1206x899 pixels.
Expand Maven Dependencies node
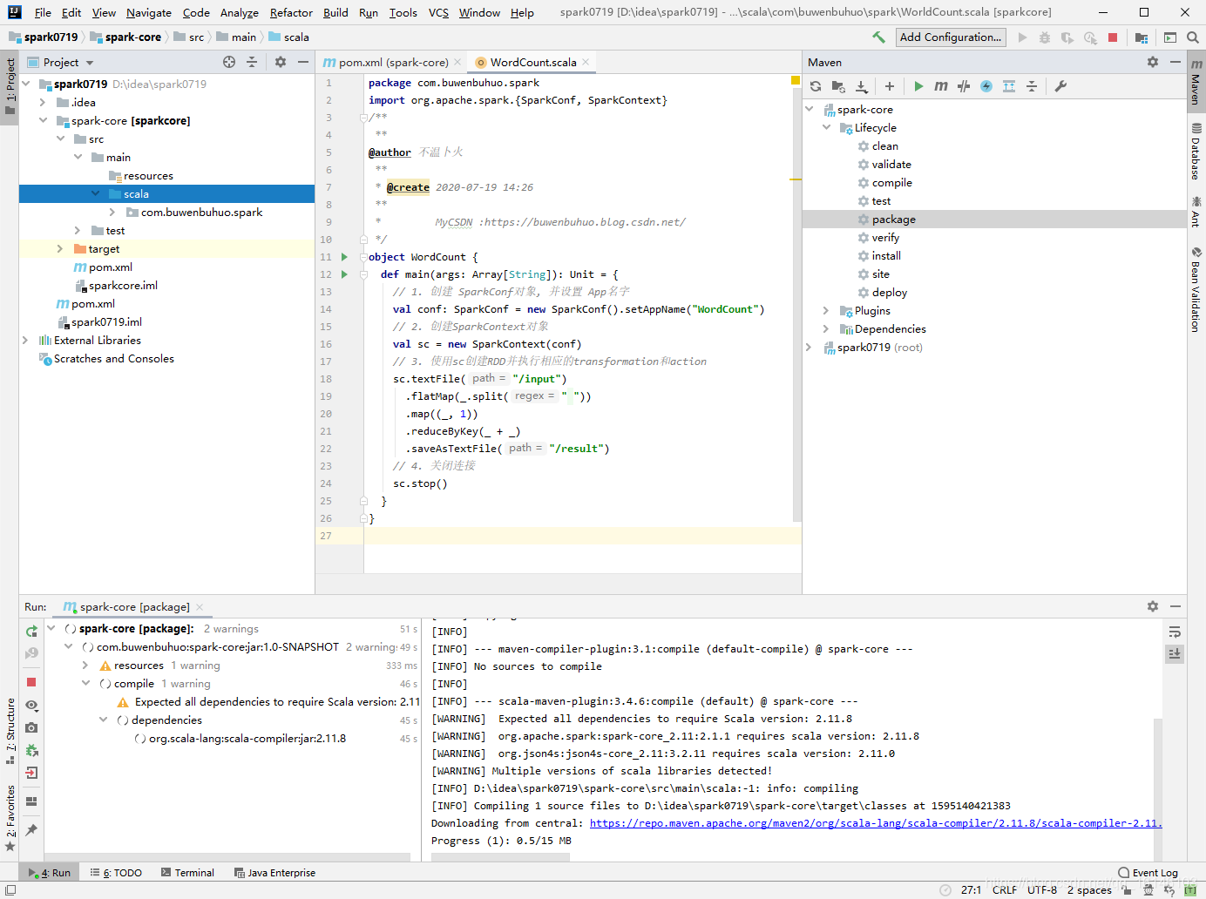coord(827,328)
